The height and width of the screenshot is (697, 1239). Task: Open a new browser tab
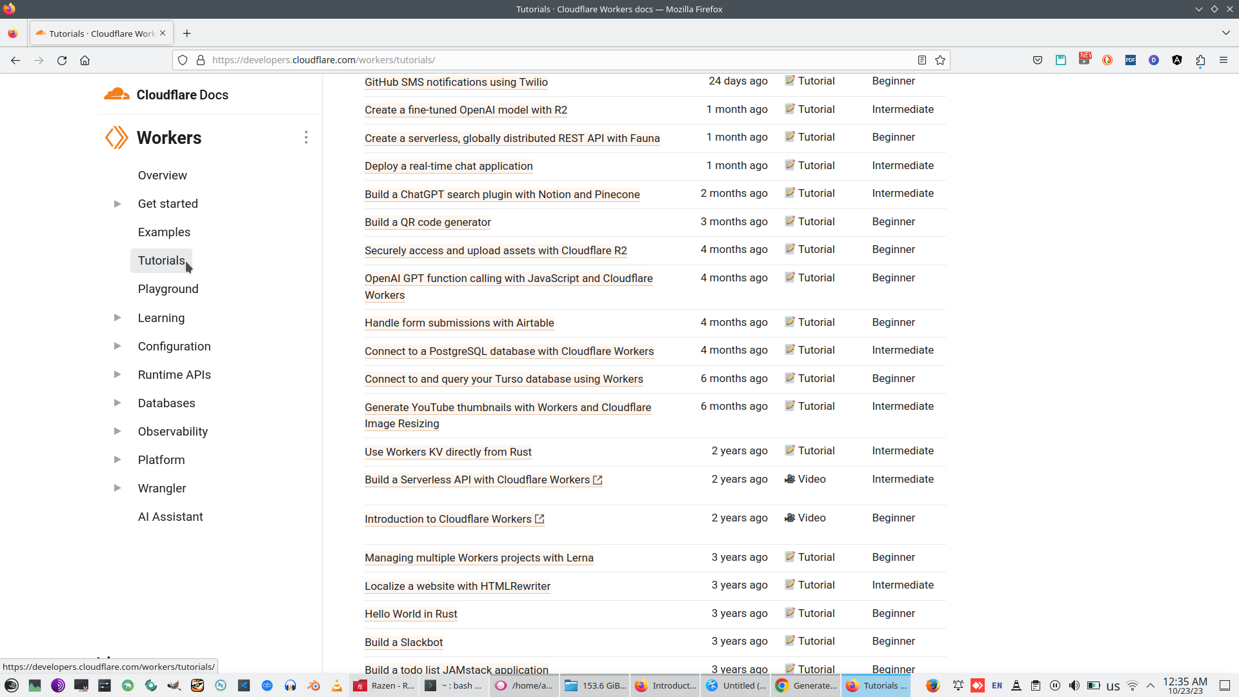click(186, 34)
